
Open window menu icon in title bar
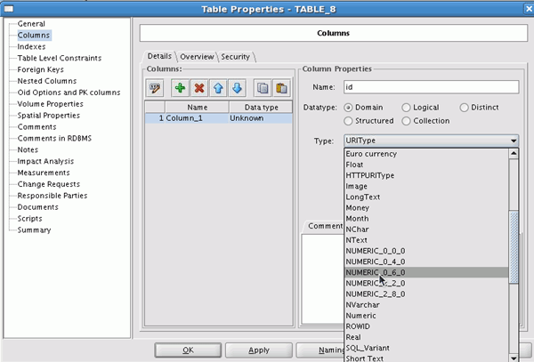tap(9, 9)
